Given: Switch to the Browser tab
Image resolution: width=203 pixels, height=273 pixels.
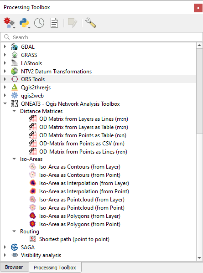Looking at the screenshot, I should tap(14, 267).
